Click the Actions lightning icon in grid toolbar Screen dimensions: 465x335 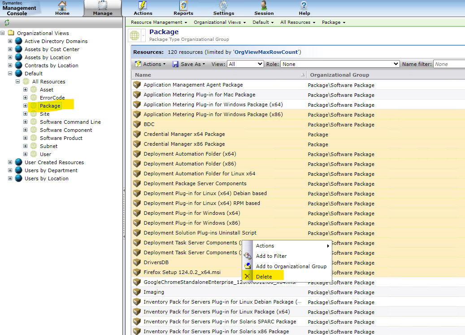[x=138, y=64]
